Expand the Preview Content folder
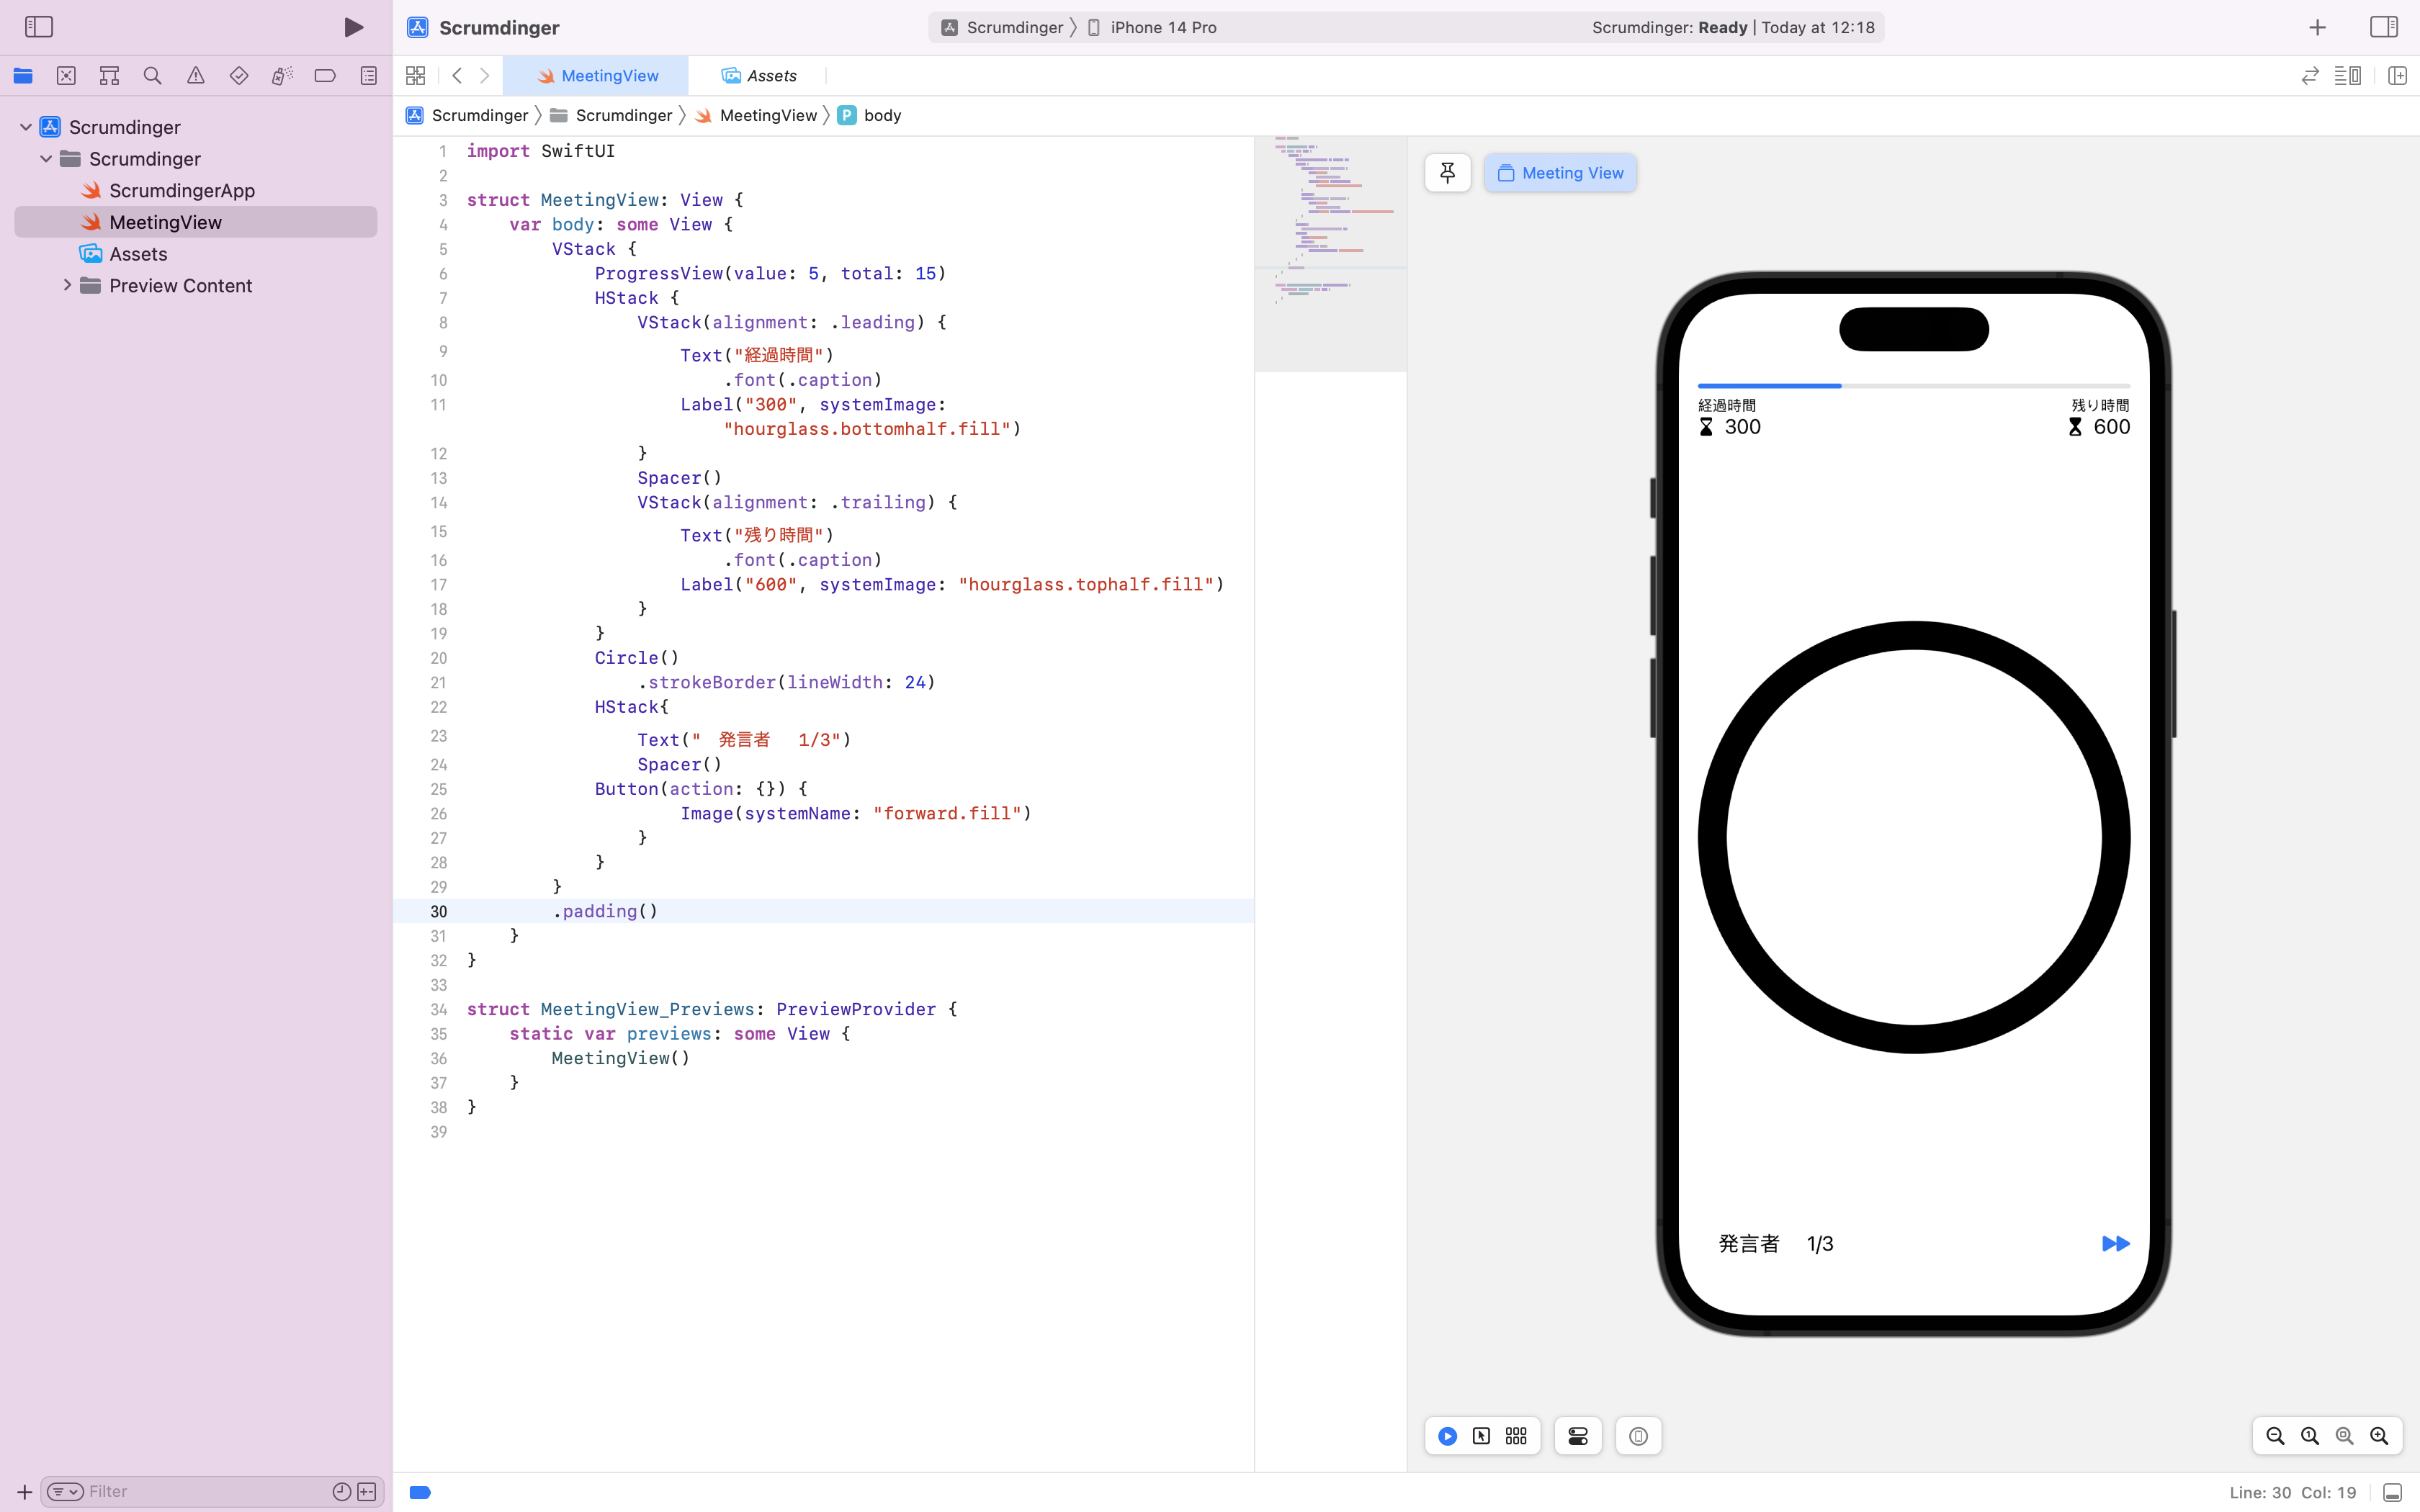 coord(67,286)
